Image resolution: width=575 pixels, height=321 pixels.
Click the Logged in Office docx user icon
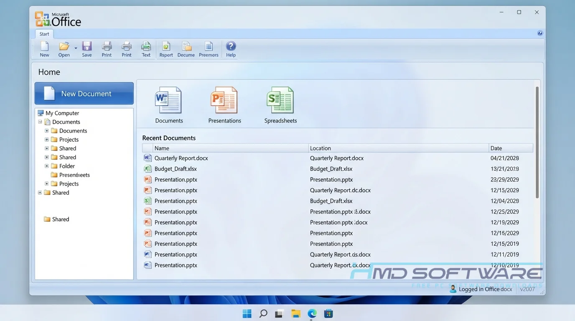(453, 289)
